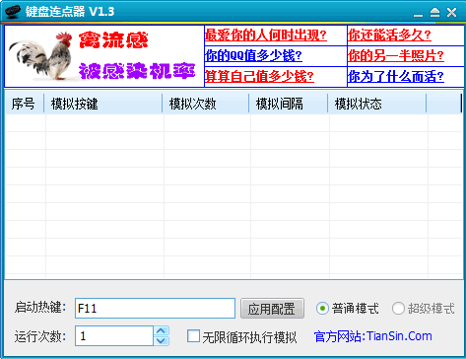Open link 你还能活多久?
The height and width of the screenshot is (359, 466).
pyautogui.click(x=389, y=35)
